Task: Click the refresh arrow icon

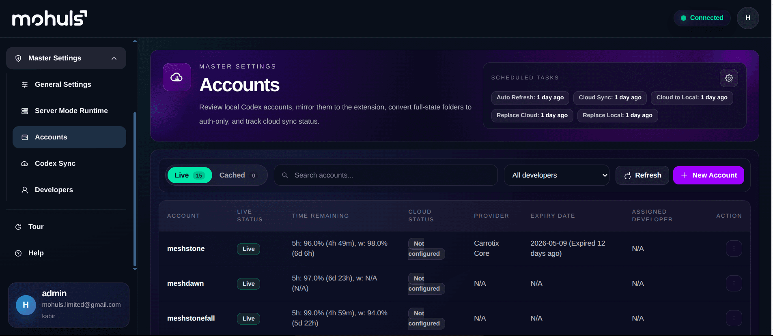Action: (x=627, y=175)
